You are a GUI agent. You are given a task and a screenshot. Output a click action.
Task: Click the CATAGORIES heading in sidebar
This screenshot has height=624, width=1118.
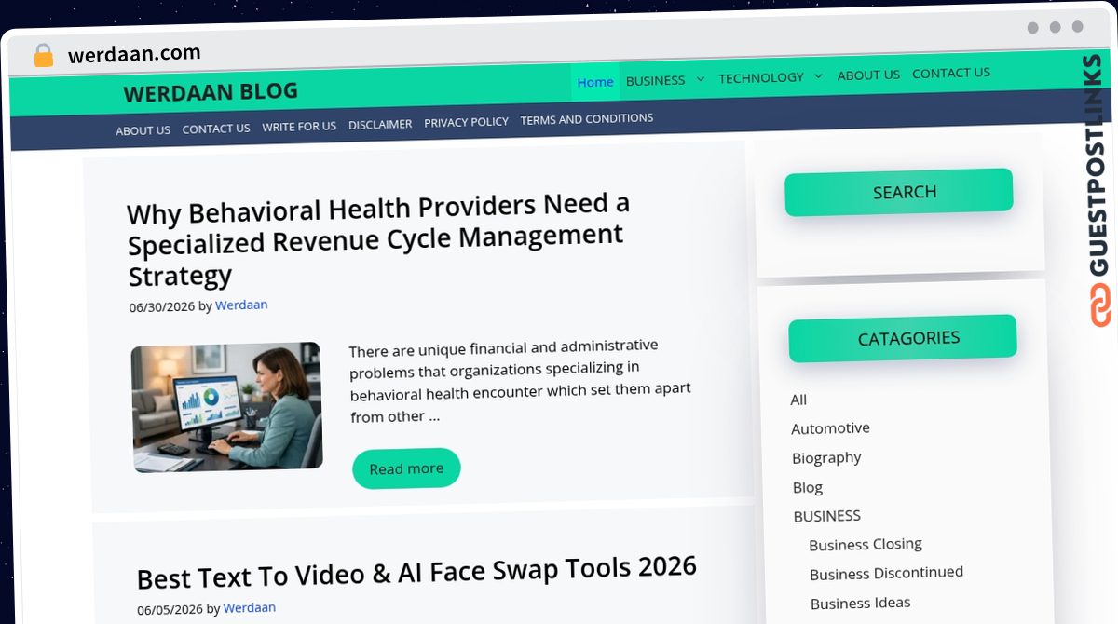pos(903,339)
